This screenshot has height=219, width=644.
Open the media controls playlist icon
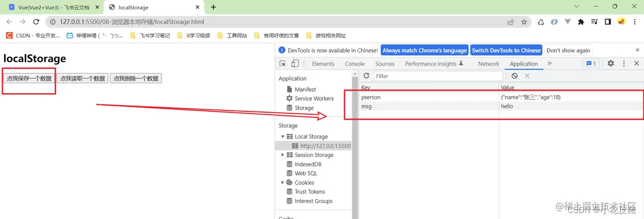[594, 22]
